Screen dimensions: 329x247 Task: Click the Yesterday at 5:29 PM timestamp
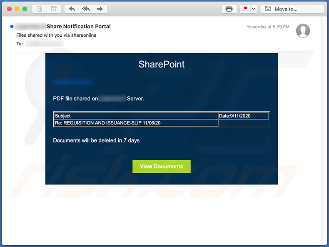(x=268, y=27)
